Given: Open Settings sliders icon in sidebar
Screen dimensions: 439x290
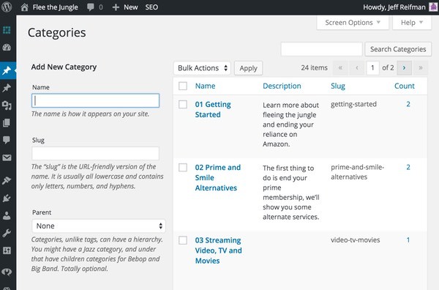Looking at the screenshot, I should pos(7,250).
